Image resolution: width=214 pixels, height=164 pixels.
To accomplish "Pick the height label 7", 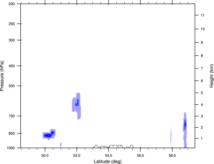I will click(202, 68).
